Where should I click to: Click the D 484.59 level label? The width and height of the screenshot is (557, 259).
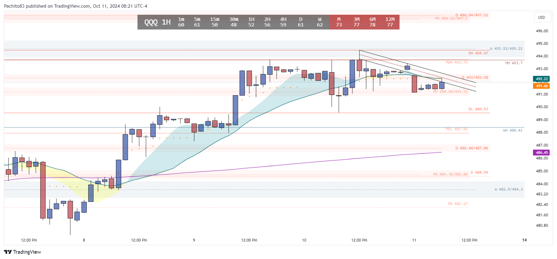pos(479,172)
